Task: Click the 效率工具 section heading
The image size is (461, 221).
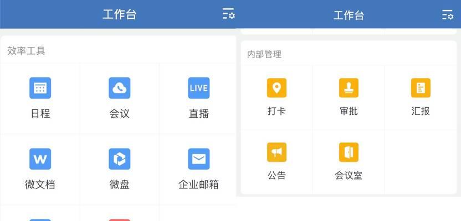Action: [26, 51]
